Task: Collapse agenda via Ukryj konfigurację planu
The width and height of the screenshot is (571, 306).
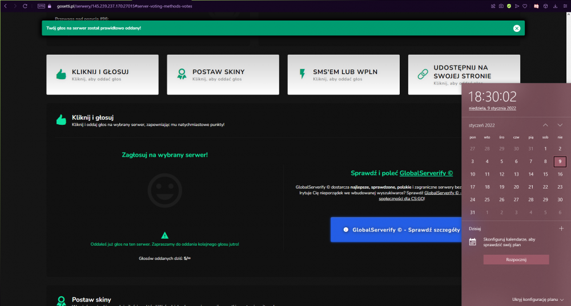Action: coord(538,300)
